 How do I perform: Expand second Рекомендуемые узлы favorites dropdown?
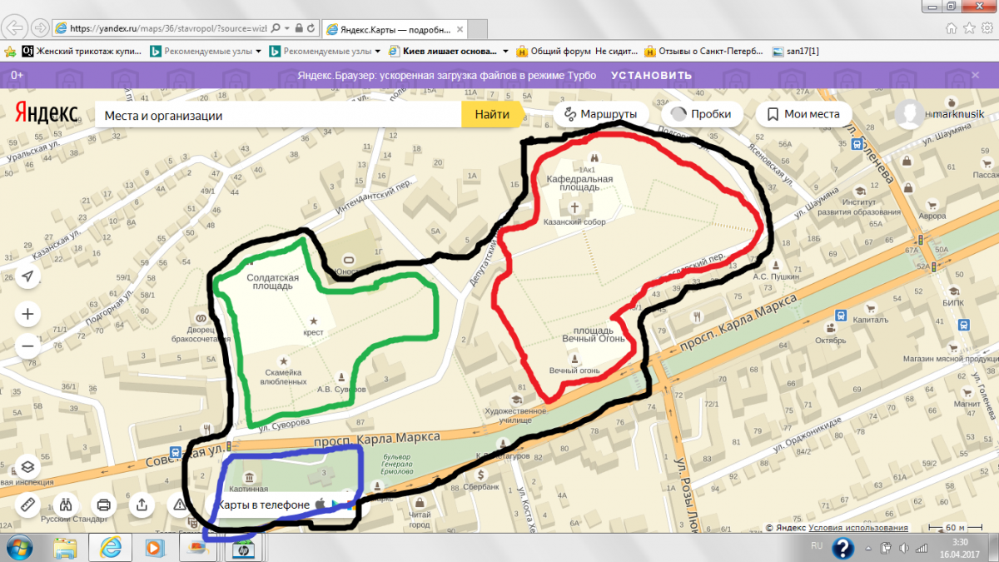tap(379, 51)
